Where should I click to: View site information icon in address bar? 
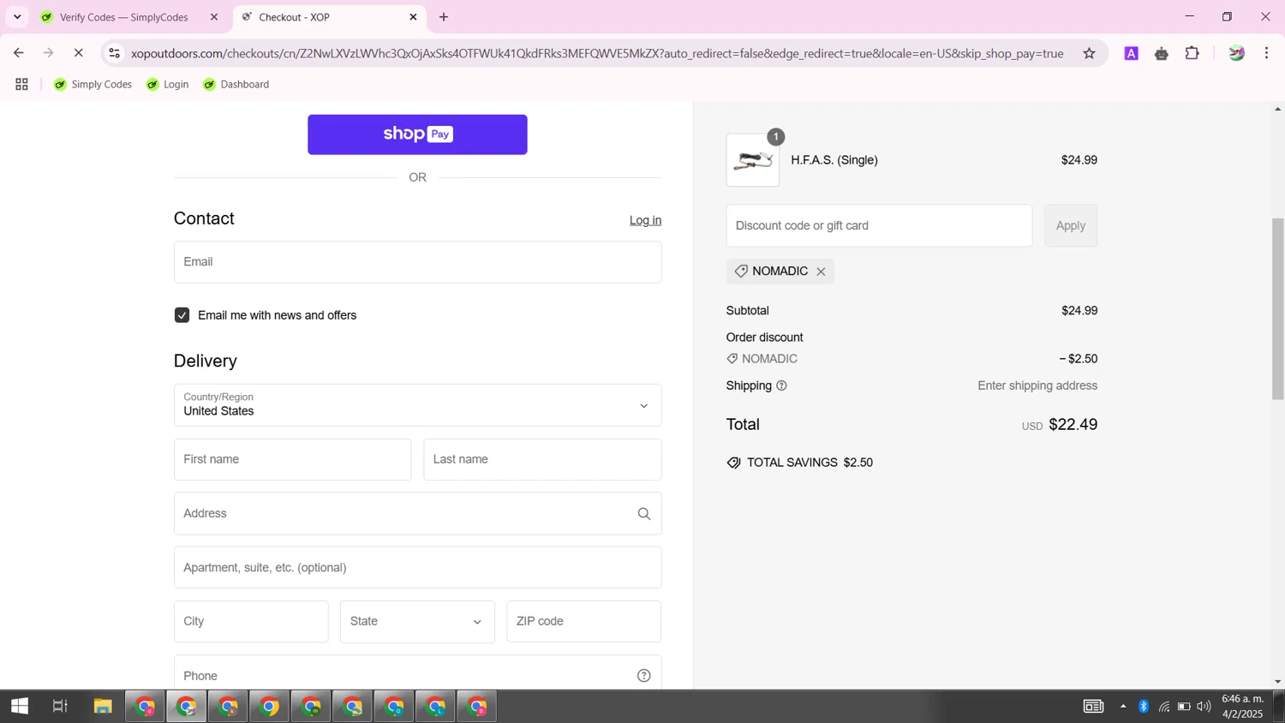point(114,53)
